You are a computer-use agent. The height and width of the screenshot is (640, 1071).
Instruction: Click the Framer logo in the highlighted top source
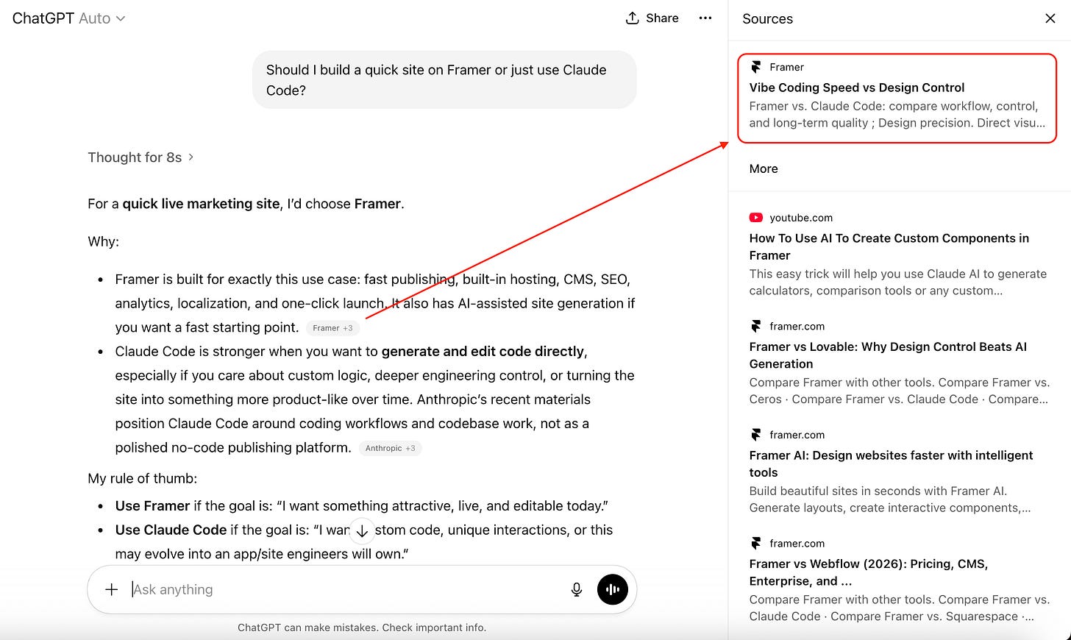tap(755, 67)
